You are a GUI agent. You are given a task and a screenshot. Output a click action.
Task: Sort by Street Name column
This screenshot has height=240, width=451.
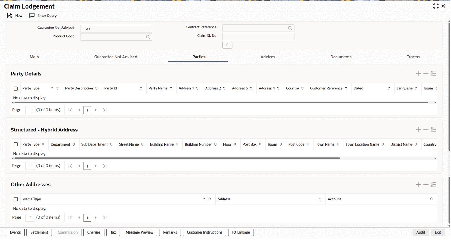point(142,144)
